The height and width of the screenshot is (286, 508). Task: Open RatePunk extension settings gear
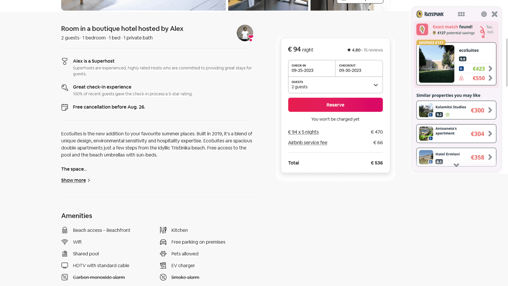484,14
